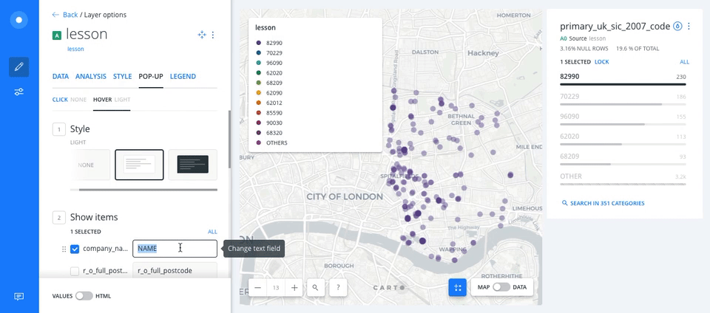Open the widget options kebab menu

689,26
